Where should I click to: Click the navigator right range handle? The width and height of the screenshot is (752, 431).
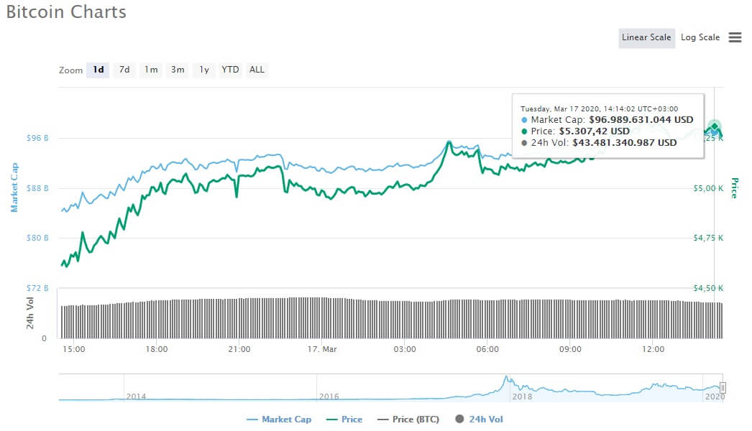(x=723, y=388)
